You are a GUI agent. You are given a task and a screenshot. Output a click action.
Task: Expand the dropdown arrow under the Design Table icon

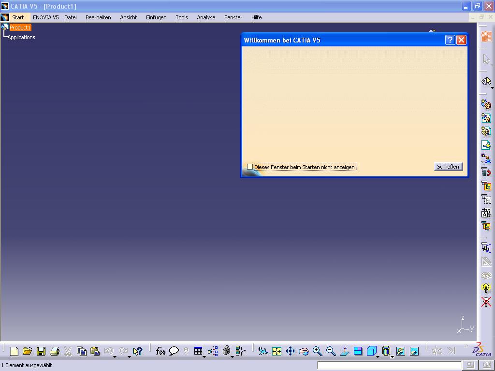tap(204, 357)
